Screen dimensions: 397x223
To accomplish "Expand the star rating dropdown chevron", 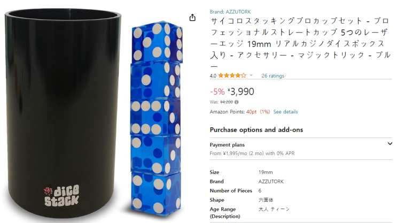I will [251, 75].
